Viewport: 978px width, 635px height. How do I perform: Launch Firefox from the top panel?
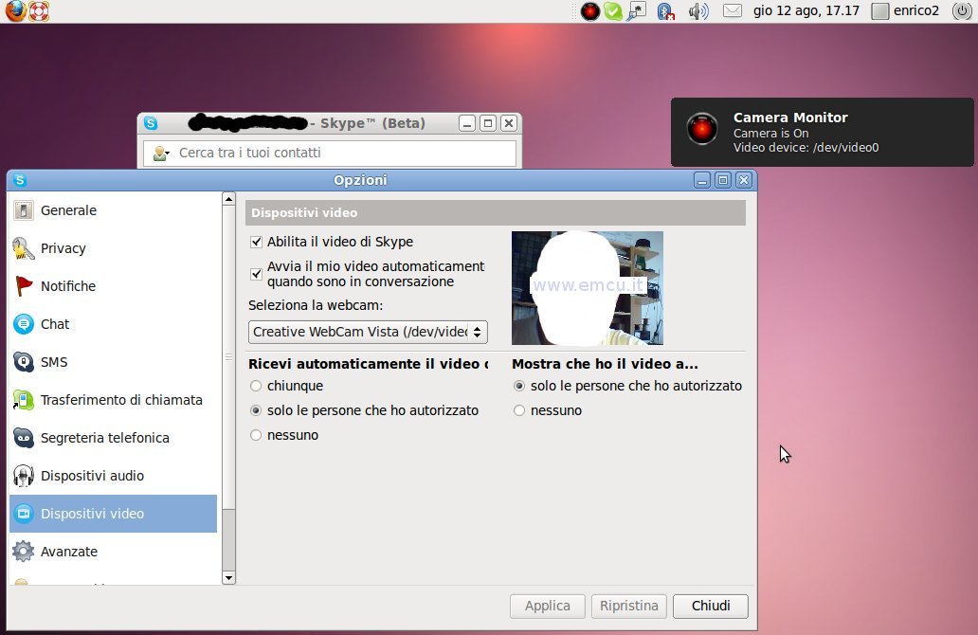tap(15, 10)
